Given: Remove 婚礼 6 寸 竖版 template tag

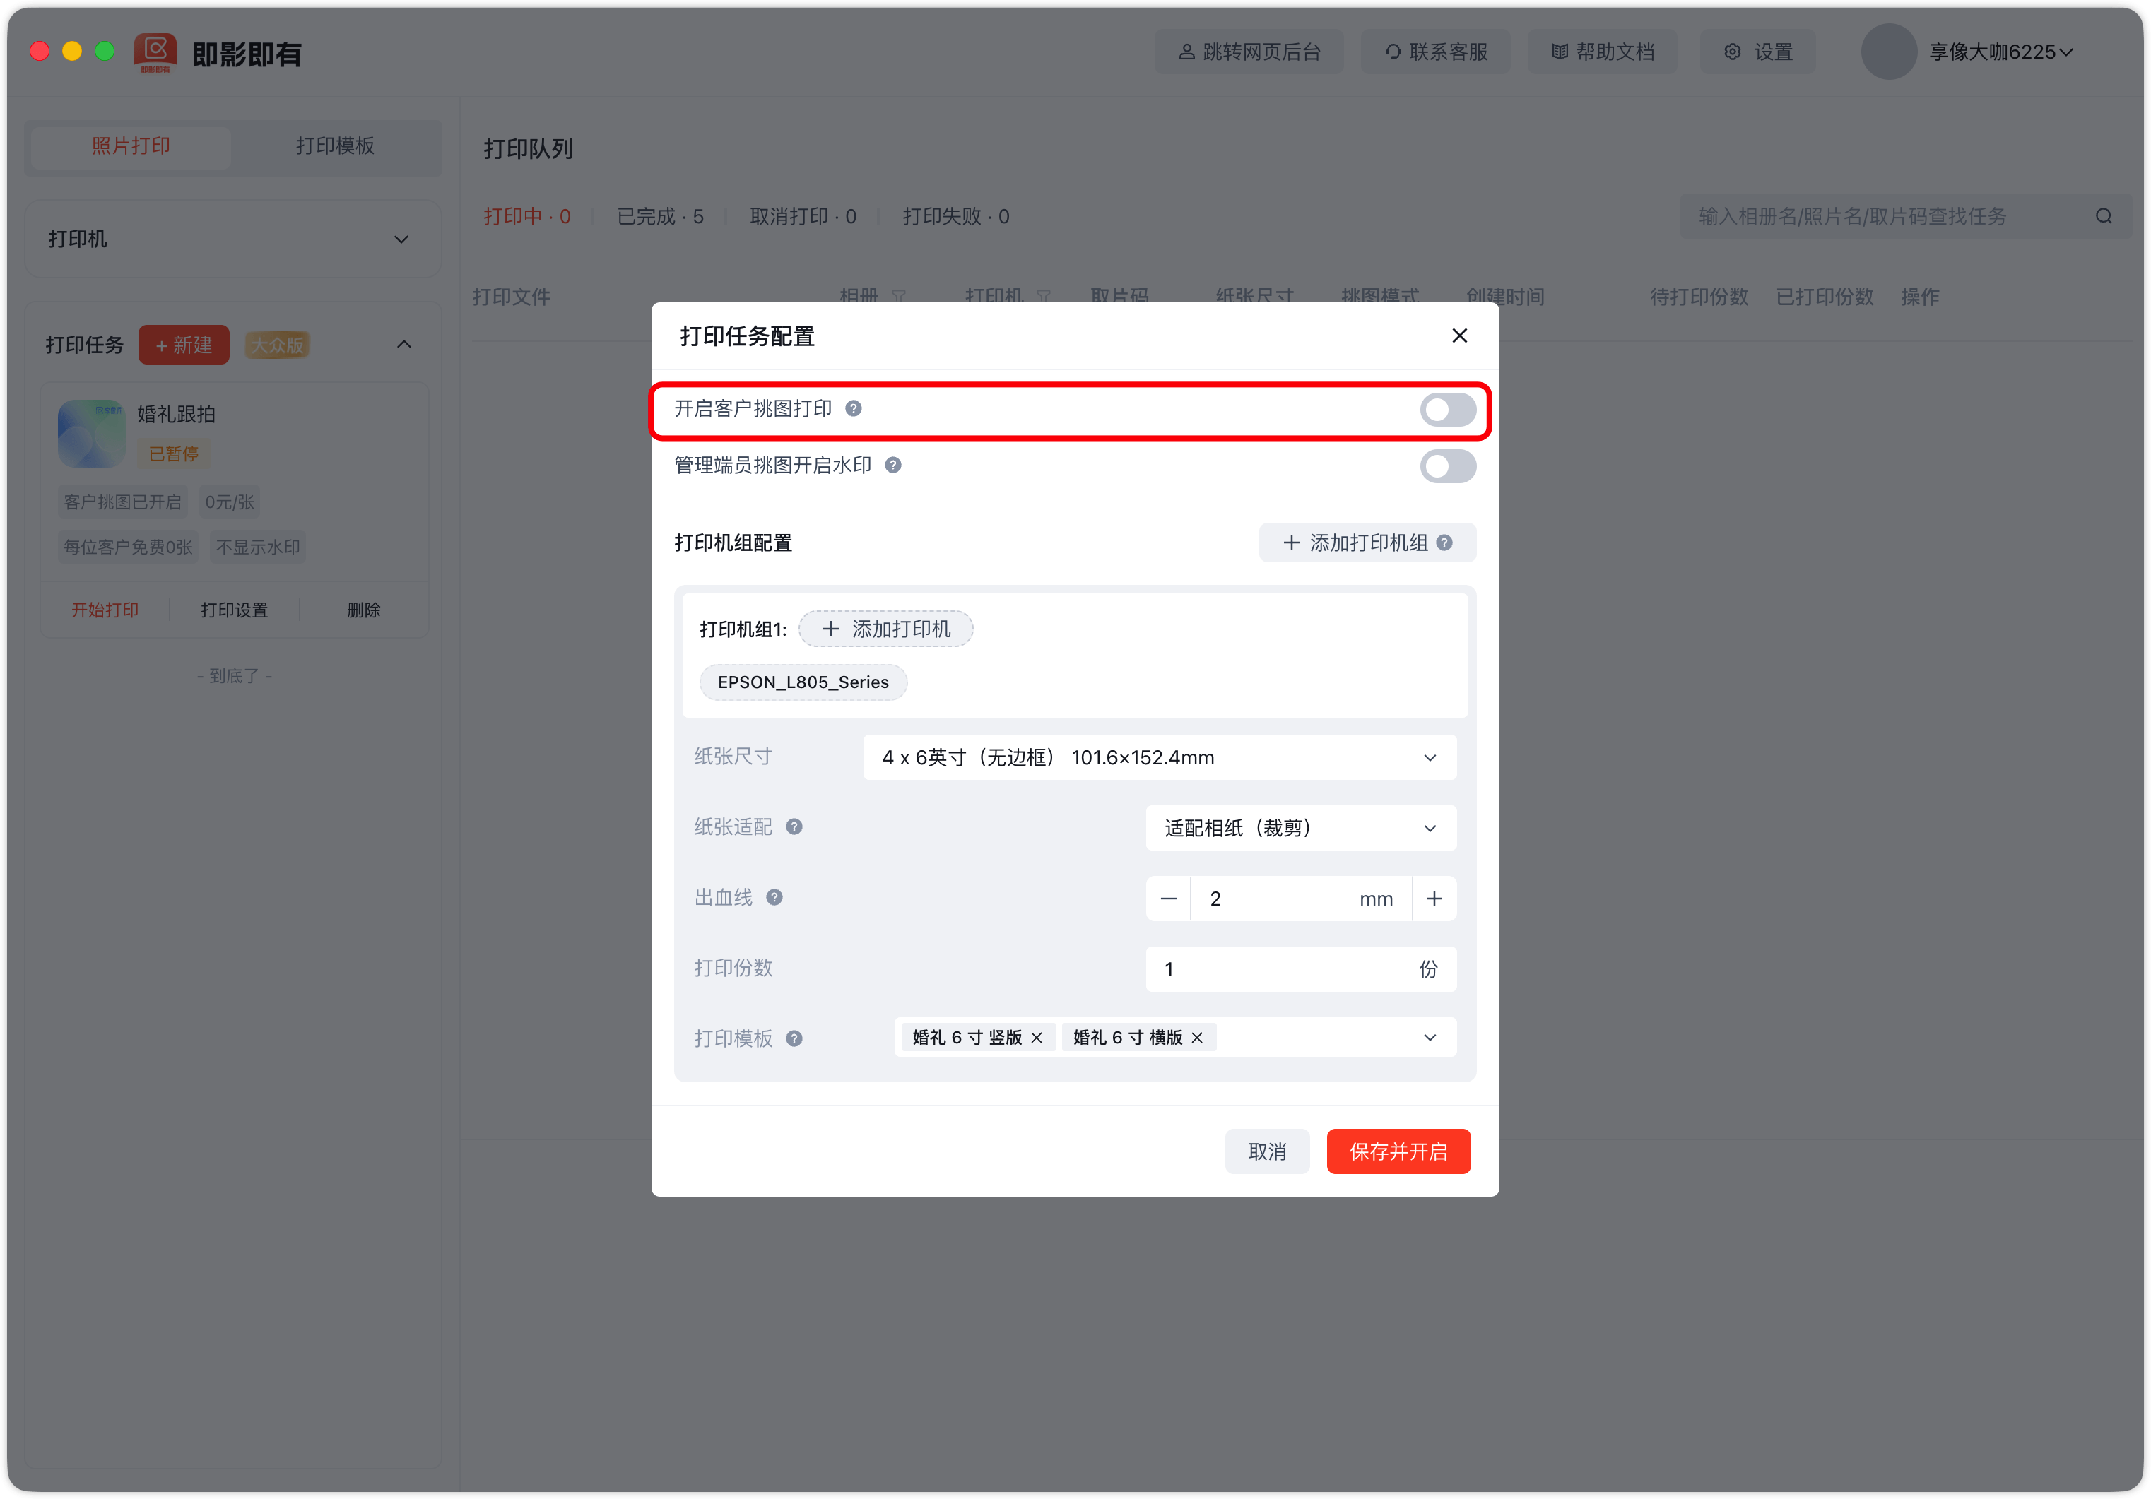Looking at the screenshot, I should (1036, 1038).
